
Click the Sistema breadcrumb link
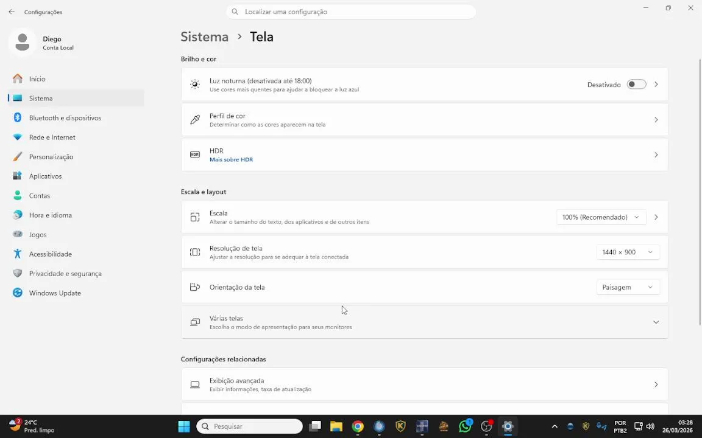click(205, 36)
